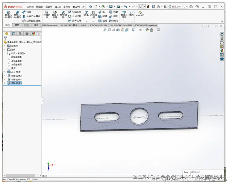Open the PropertyManager panel tab
The image size is (227, 184).
pyautogui.click(x=13, y=34)
